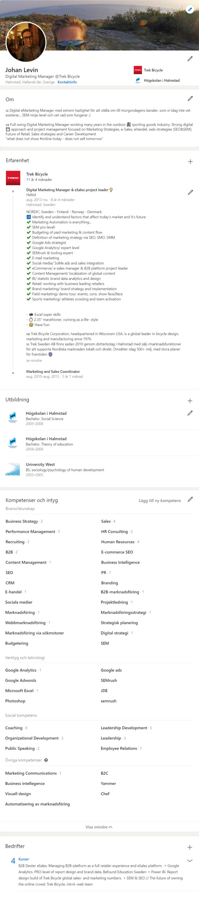
Task: Click the profile intro edit pencil
Action: [190, 59]
